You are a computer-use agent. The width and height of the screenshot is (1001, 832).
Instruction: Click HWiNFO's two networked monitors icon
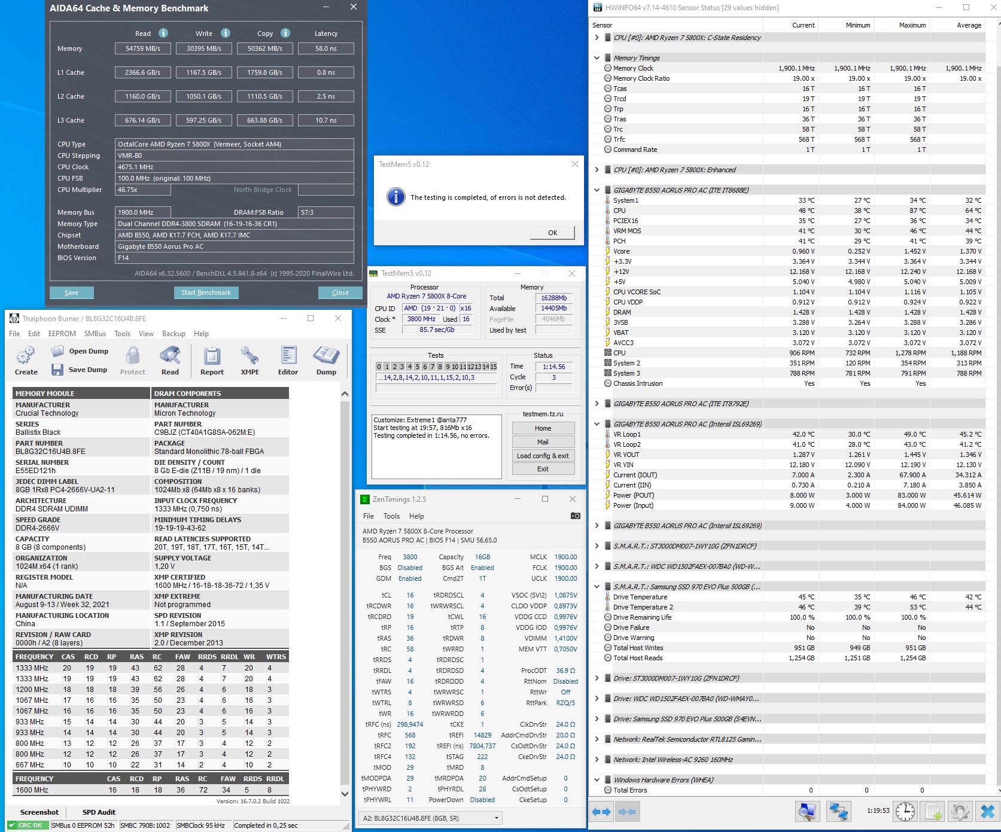[838, 811]
